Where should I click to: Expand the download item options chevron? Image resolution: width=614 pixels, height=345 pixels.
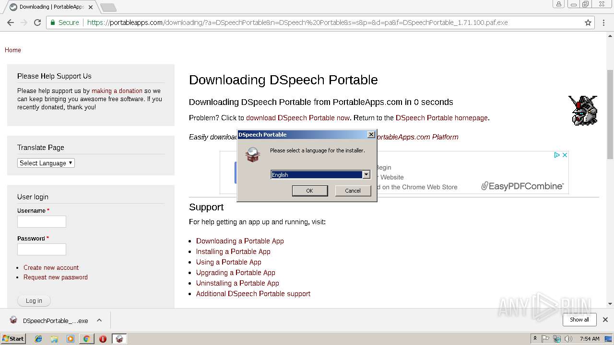pos(99,320)
